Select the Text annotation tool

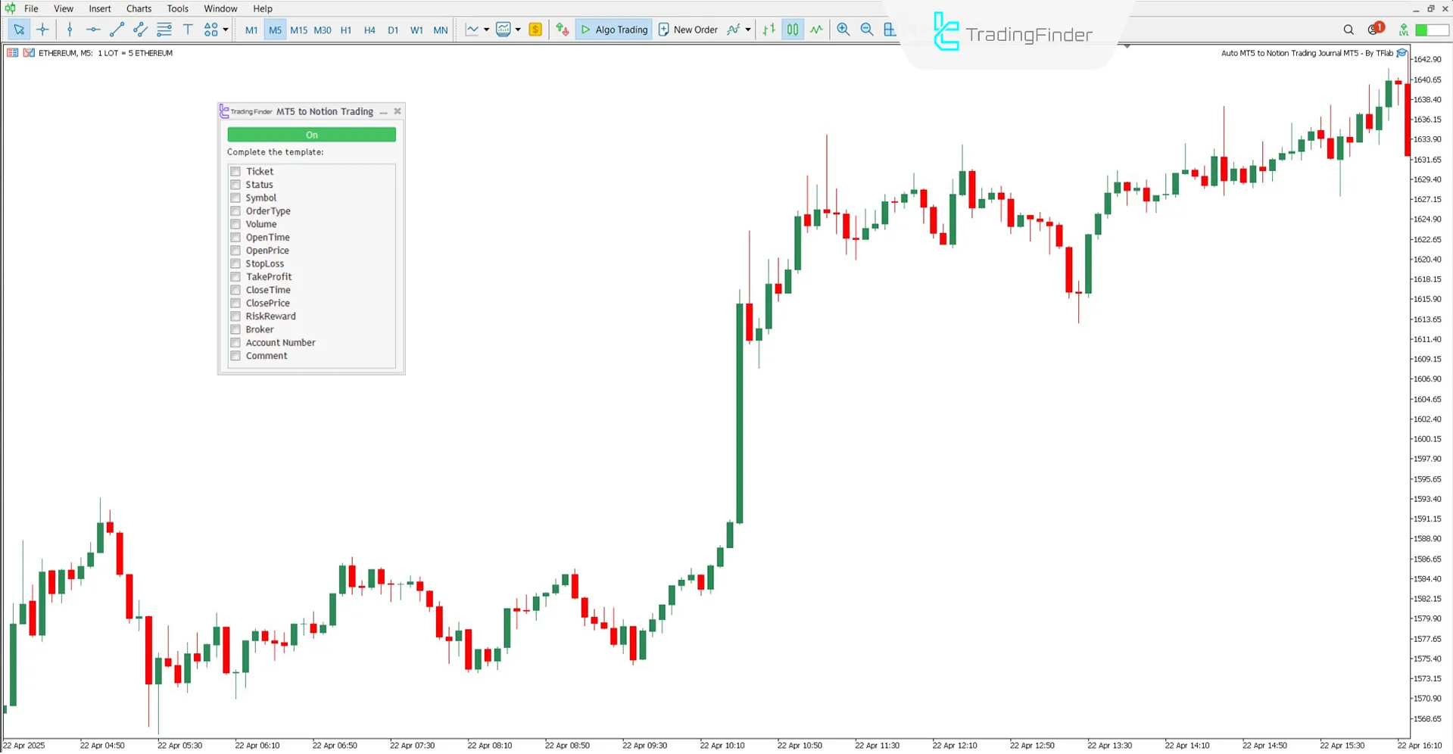pyautogui.click(x=188, y=30)
